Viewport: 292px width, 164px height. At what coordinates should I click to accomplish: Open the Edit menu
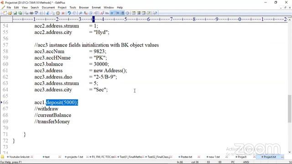16,7
